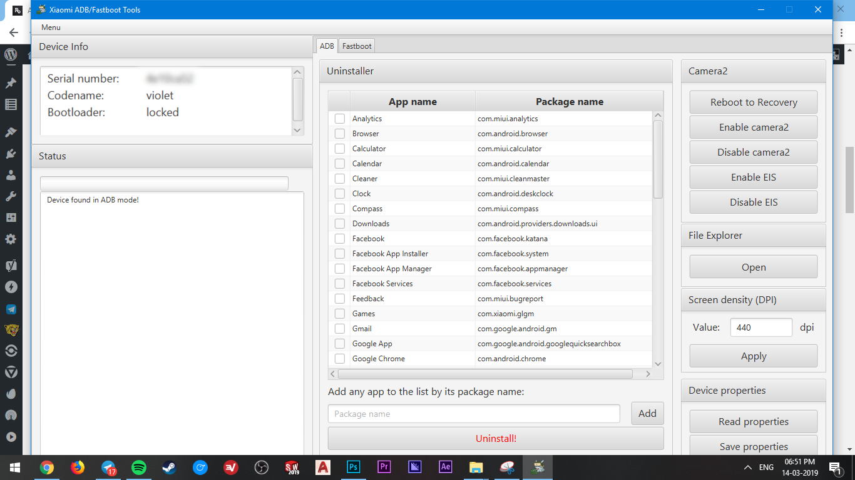This screenshot has width=855, height=480.
Task: Open Premiere Pro from the taskbar
Action: pos(384,467)
